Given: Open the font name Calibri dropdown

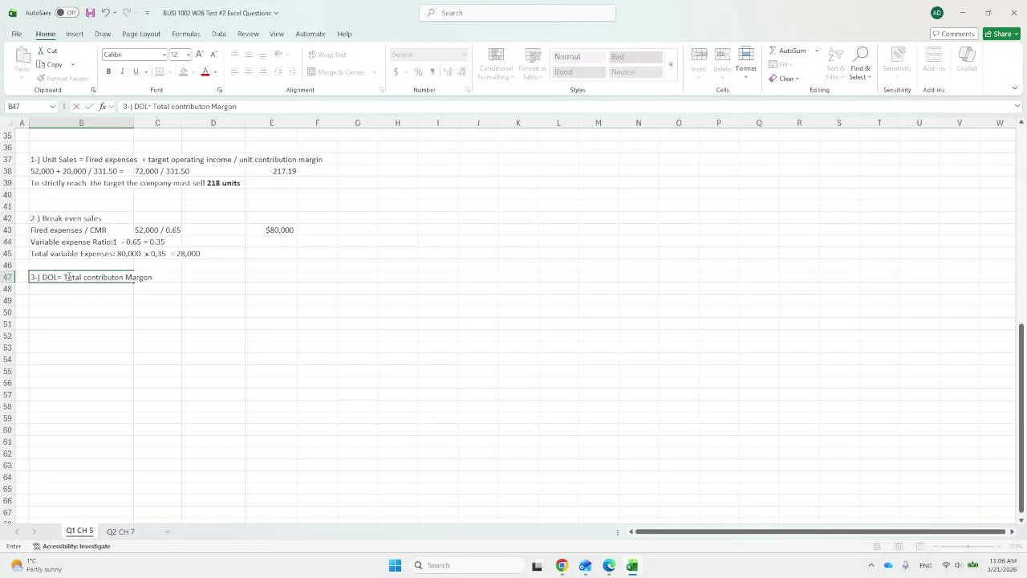Looking at the screenshot, I should tap(164, 55).
